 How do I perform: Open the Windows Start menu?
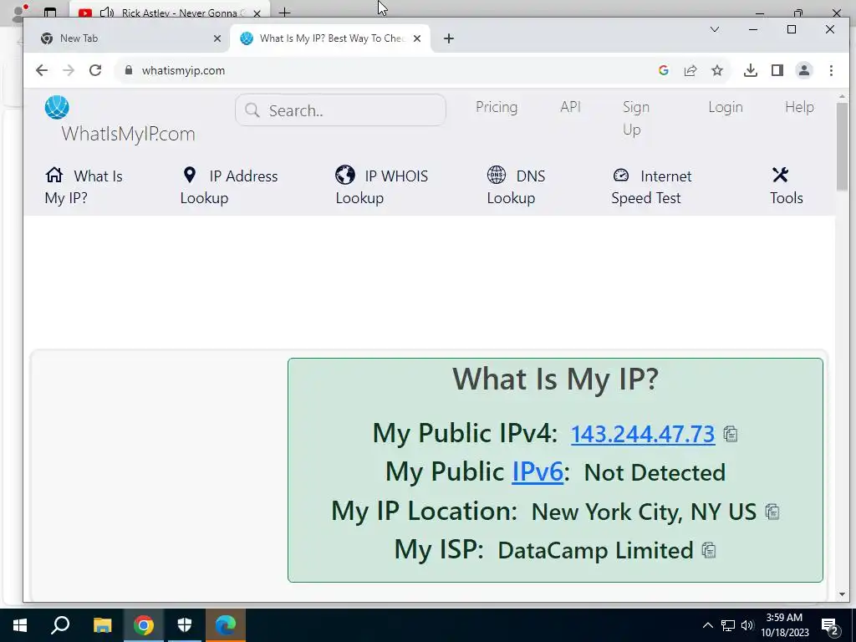pyautogui.click(x=20, y=625)
